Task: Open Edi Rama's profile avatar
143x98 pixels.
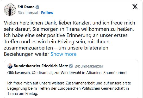Action: pyautogui.click(x=10, y=10)
